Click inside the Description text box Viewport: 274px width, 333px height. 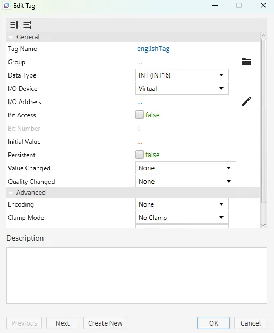click(x=136, y=276)
